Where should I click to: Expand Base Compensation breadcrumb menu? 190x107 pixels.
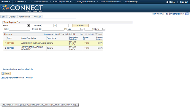pyautogui.click(x=62, y=2)
